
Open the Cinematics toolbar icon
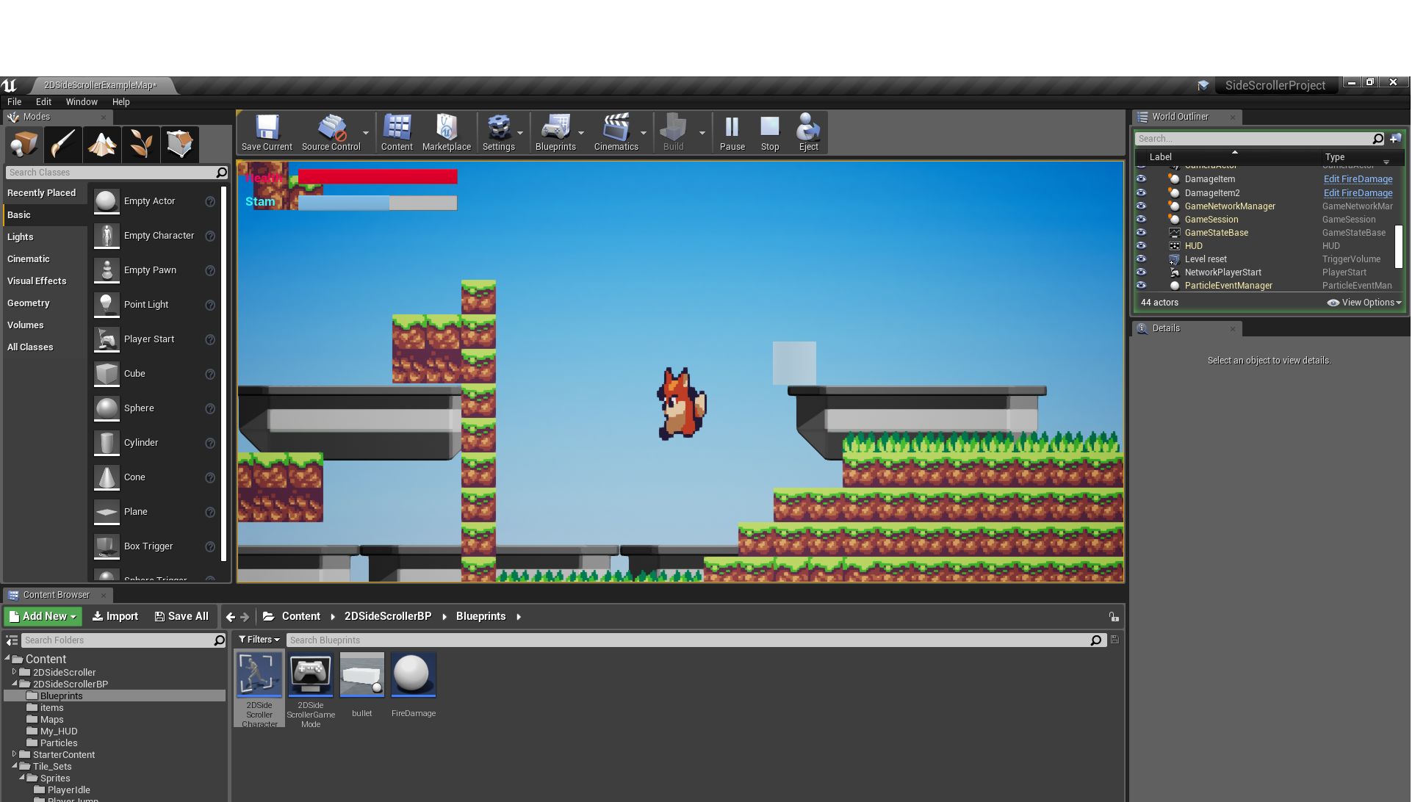pyautogui.click(x=616, y=132)
